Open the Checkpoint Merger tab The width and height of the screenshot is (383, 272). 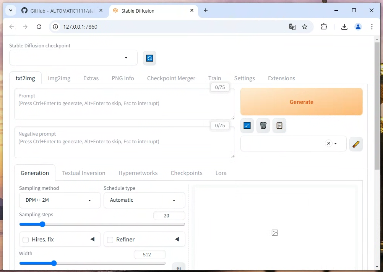[x=171, y=78]
